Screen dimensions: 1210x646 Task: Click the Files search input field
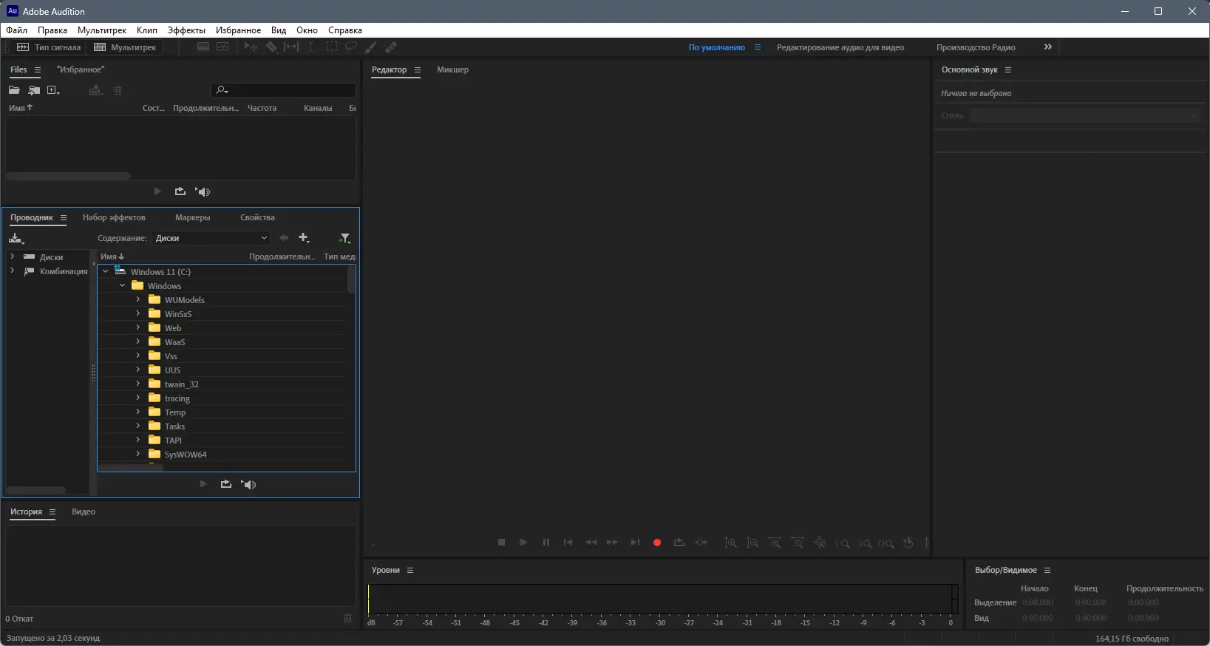point(283,90)
